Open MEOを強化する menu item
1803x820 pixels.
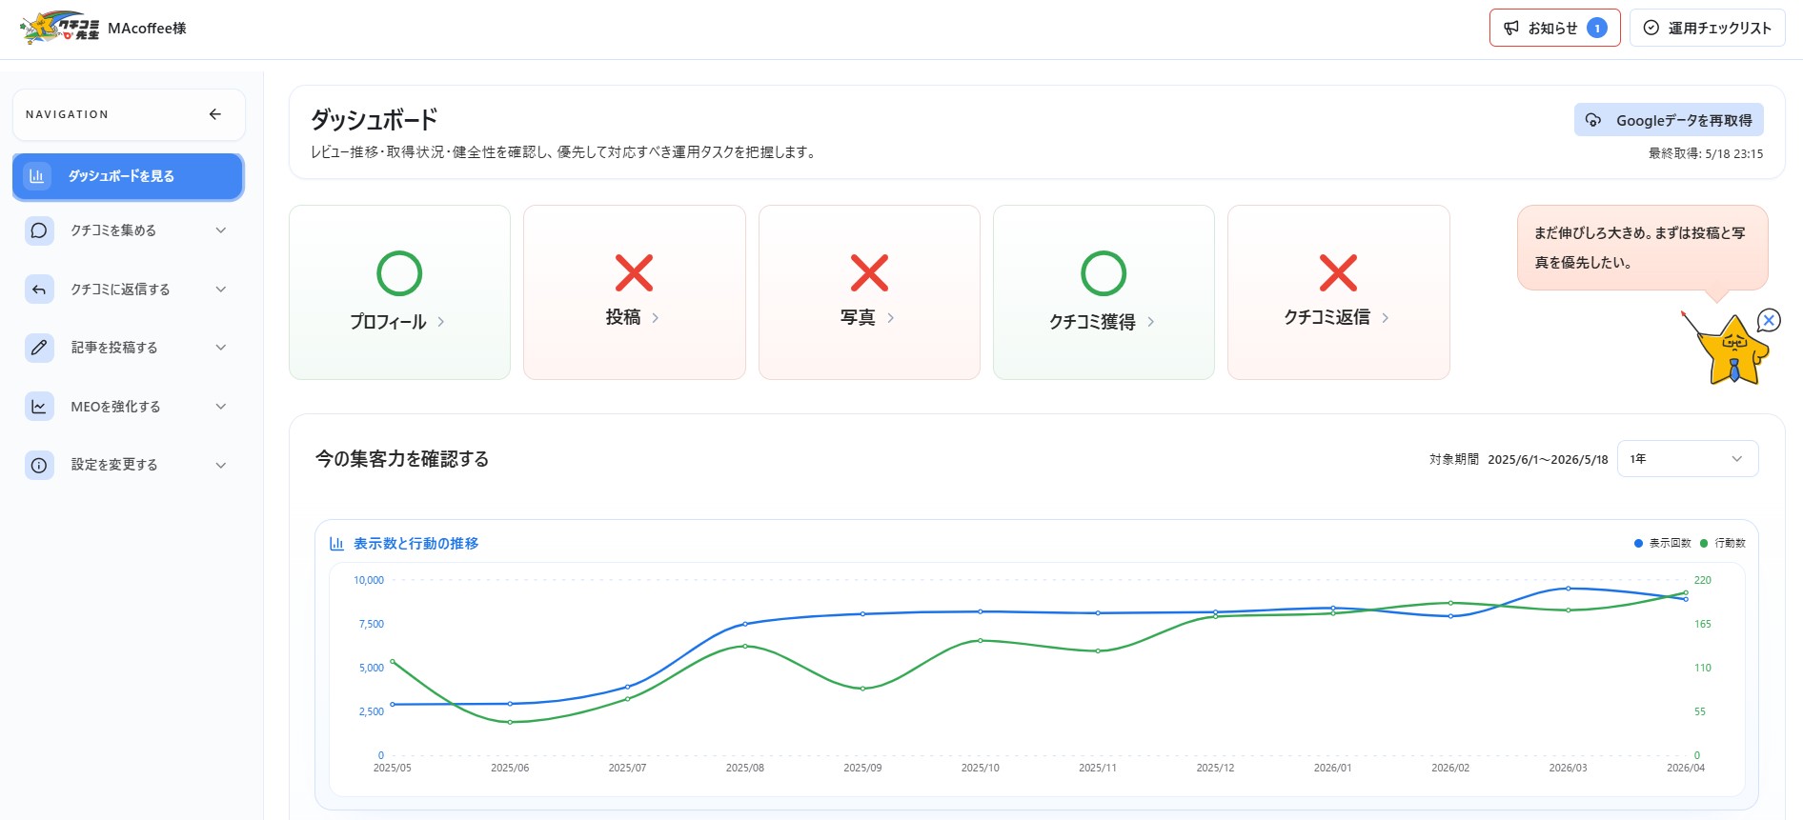[128, 407]
